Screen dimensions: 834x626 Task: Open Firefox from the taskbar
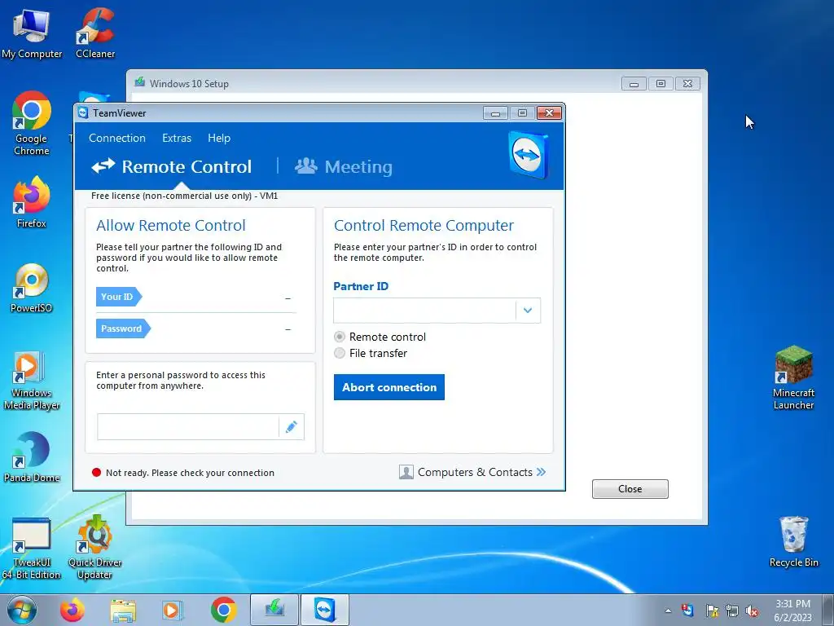(x=72, y=610)
